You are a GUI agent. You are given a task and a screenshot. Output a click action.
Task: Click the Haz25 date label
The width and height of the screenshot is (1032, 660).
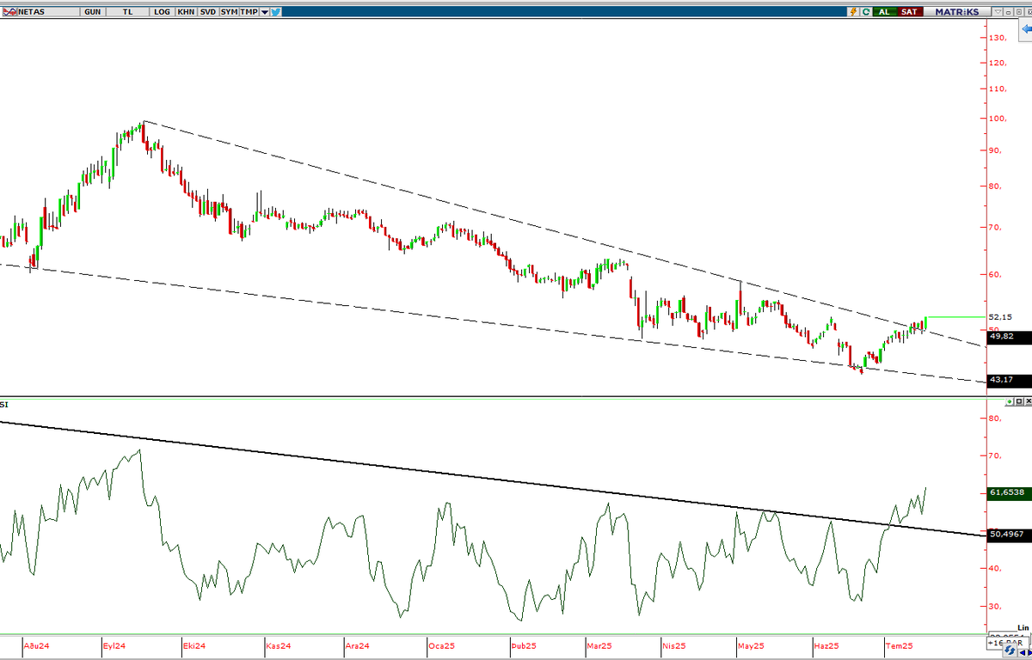[x=826, y=645]
